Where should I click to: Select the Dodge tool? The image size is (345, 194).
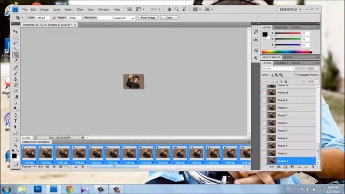click(x=16, y=109)
